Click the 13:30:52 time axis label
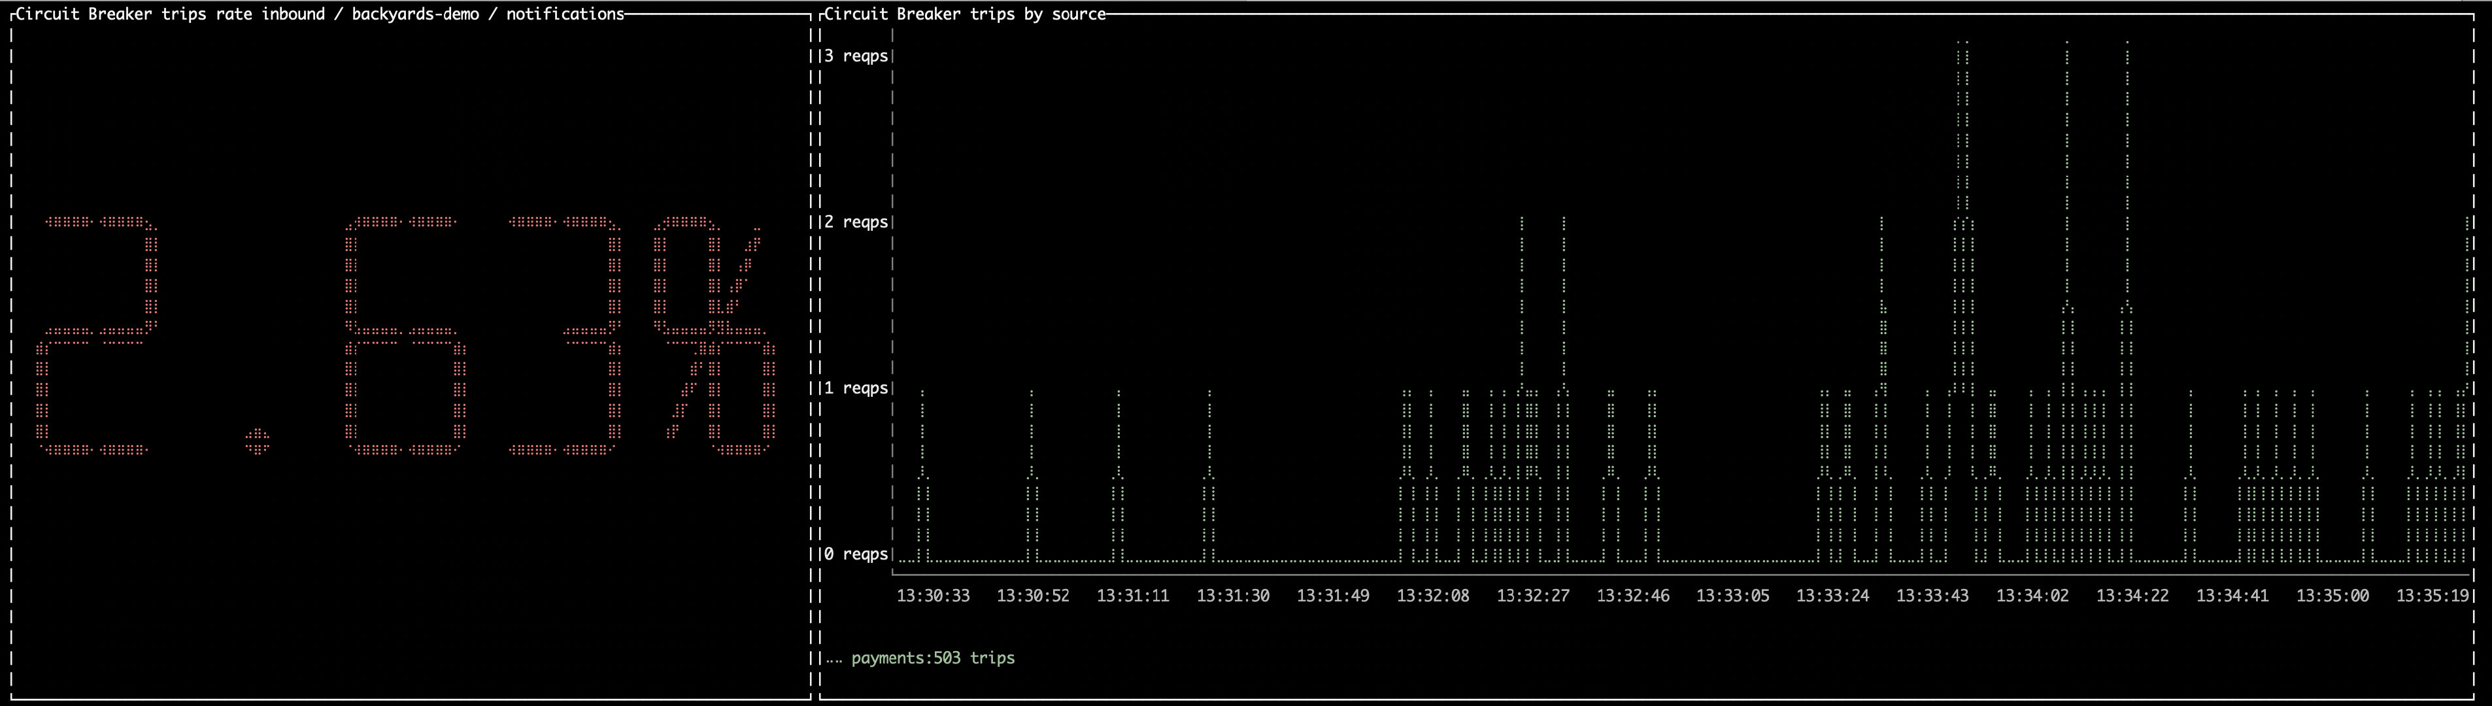This screenshot has height=706, width=2492. point(1033,596)
